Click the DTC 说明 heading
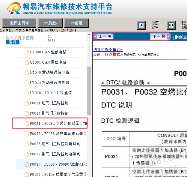The height and width of the screenshot is (177, 187). (117, 105)
